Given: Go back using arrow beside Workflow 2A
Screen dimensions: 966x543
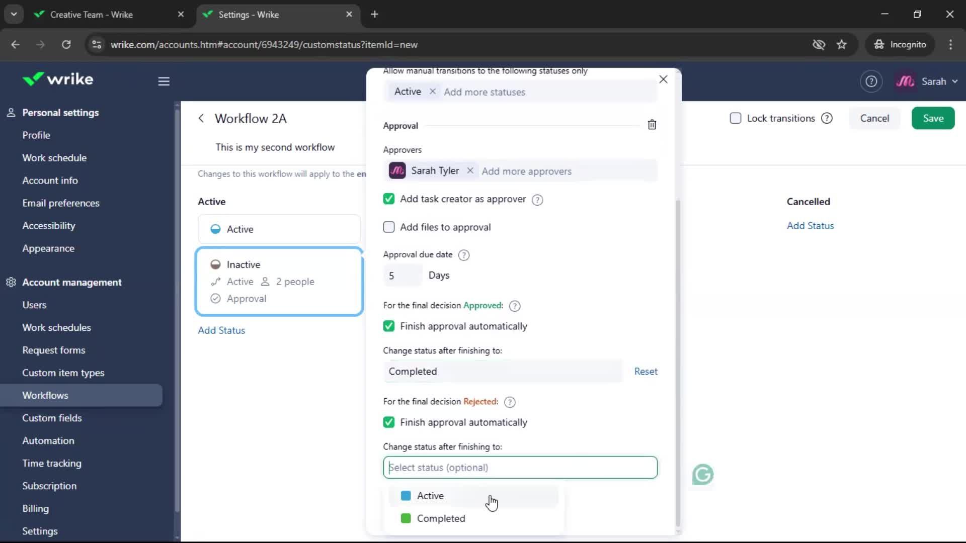Looking at the screenshot, I should [201, 118].
